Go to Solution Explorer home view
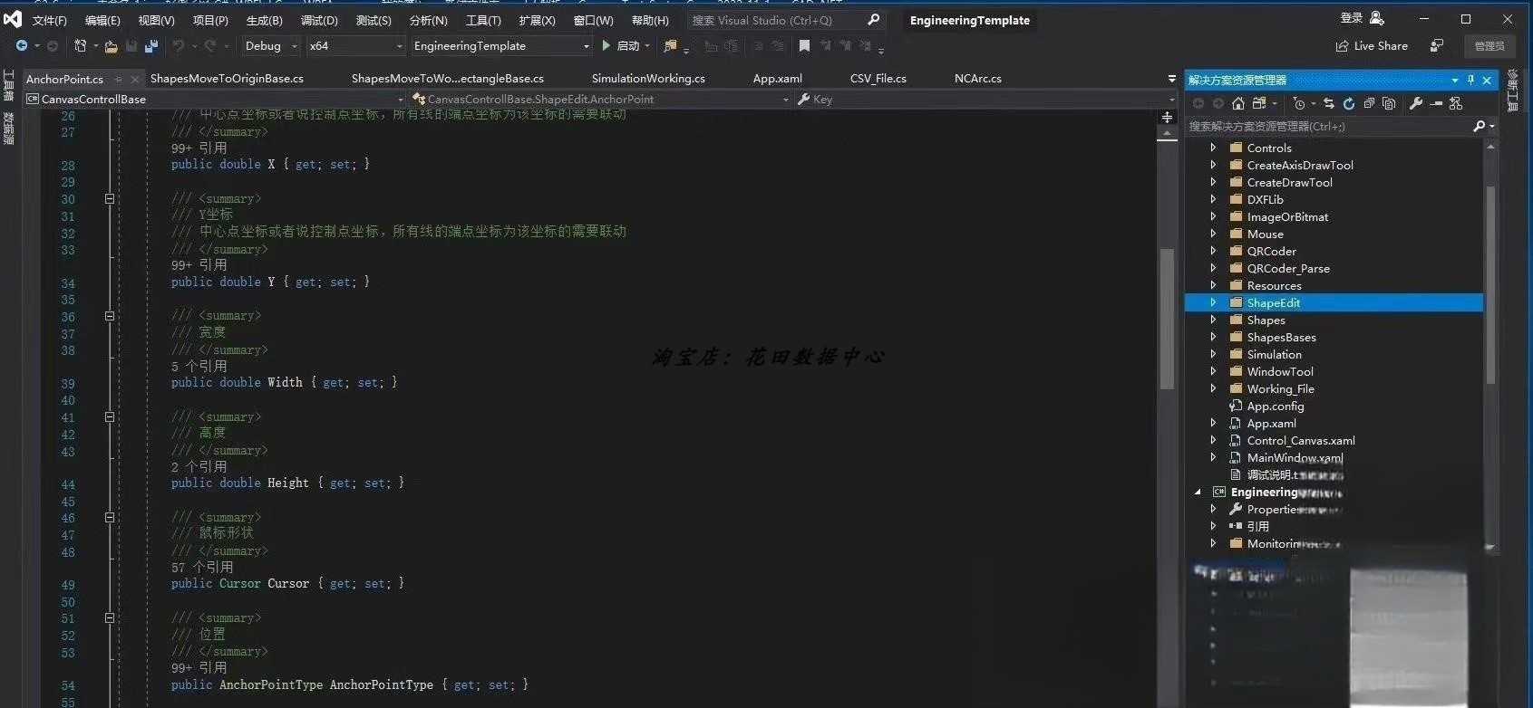This screenshot has height=708, width=1533. point(1238,103)
